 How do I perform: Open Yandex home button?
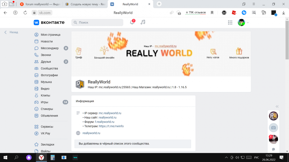15,13
